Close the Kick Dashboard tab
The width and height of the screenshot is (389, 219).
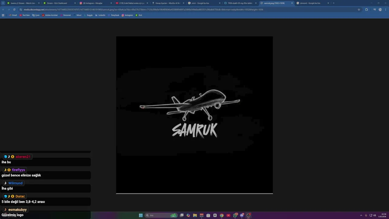coord(75,3)
